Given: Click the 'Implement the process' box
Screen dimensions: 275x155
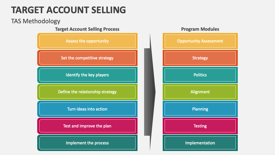Looking at the screenshot, I should point(87,143).
